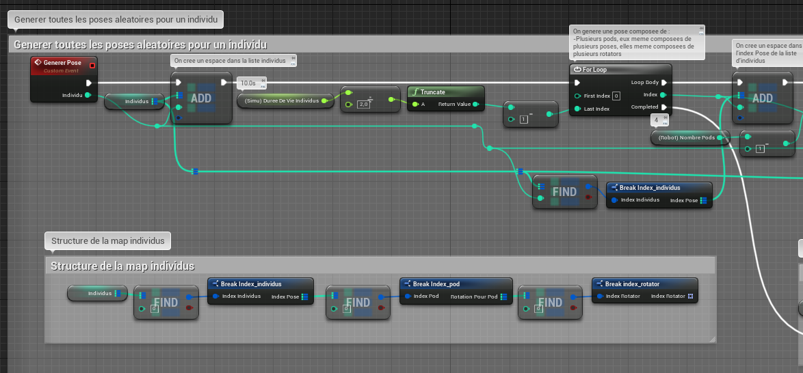Click Break Index_pod node's struct icon
The image size is (803, 373).
pyautogui.click(x=407, y=284)
